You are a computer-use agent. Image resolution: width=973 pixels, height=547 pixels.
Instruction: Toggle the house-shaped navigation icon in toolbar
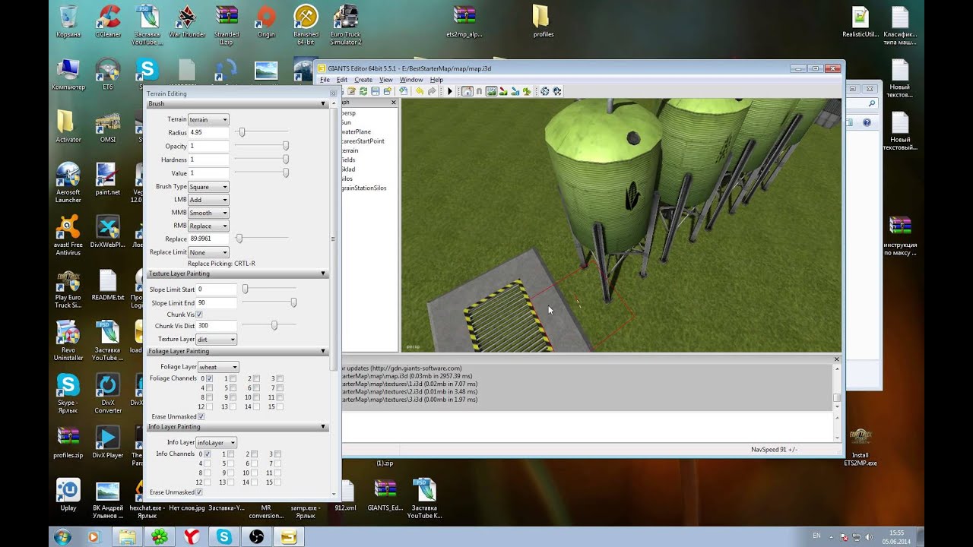coord(467,91)
